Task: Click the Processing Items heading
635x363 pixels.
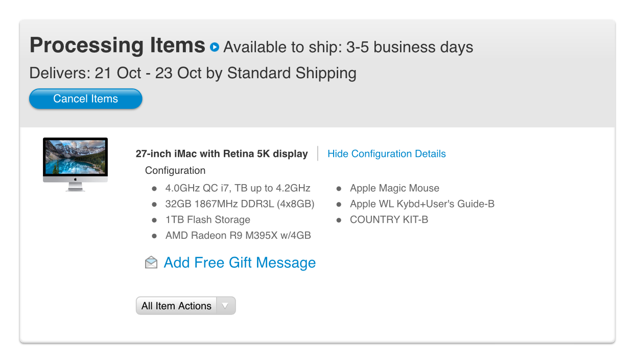Action: click(117, 46)
